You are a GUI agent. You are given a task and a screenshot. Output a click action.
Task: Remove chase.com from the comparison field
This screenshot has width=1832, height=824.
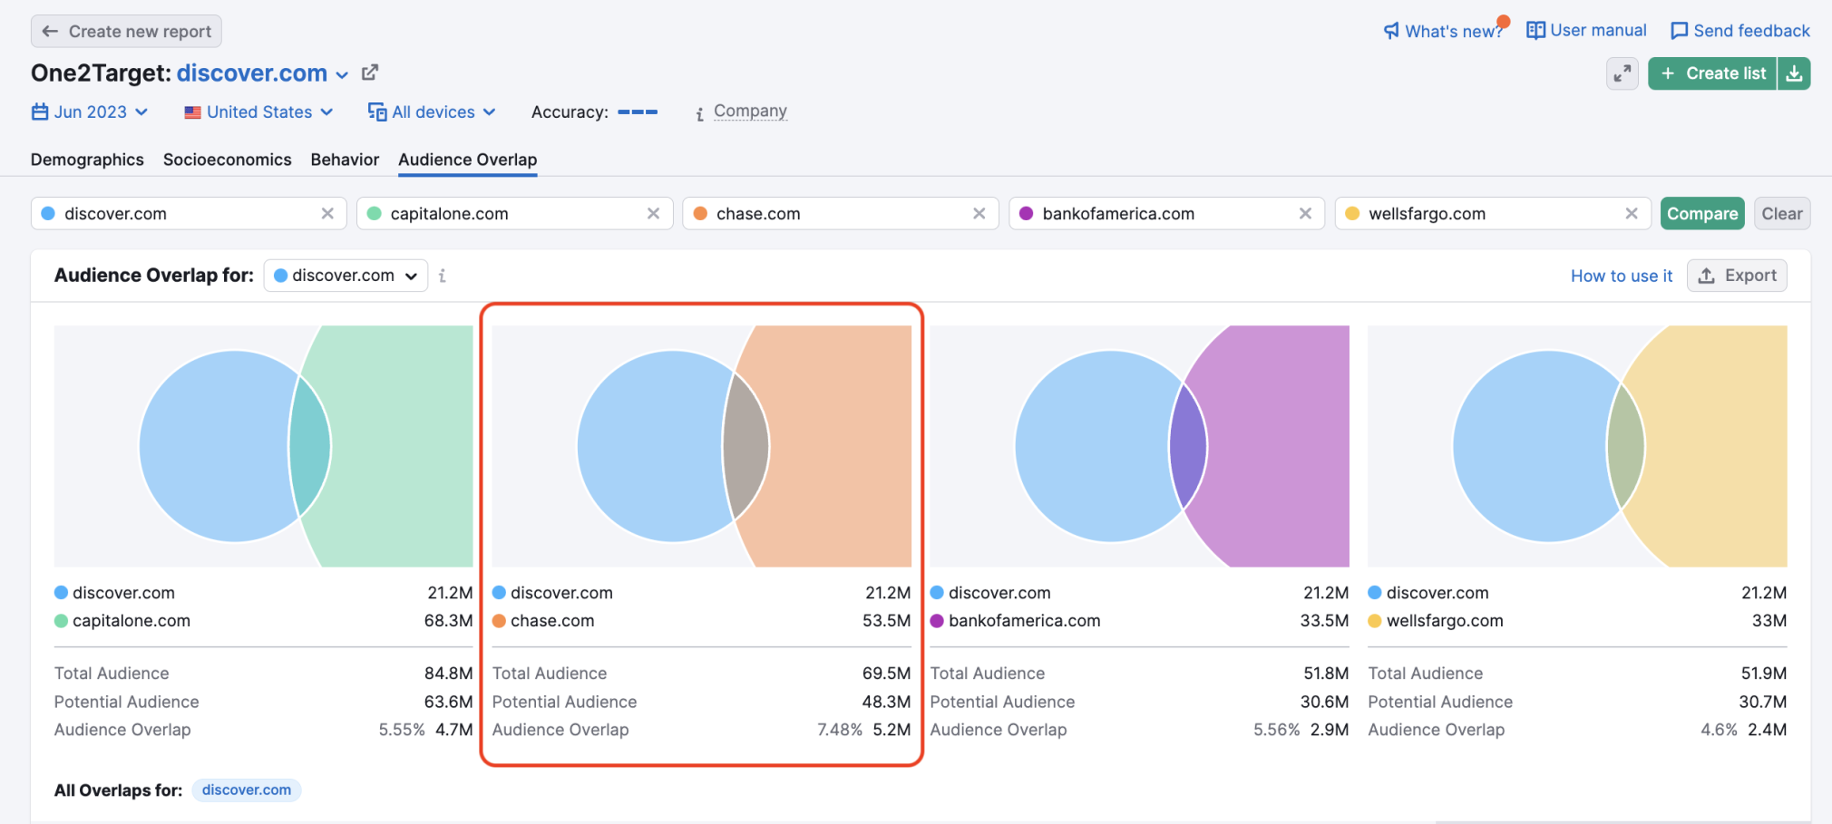click(x=979, y=213)
